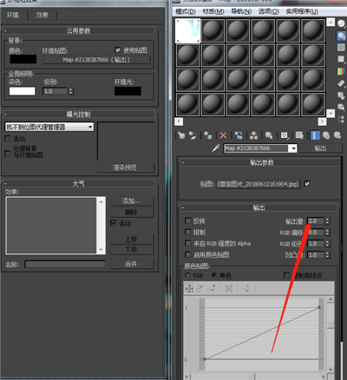Enable 来自 RGB 强度的 Alpha checkbox
This screenshot has height=380, width=347.
coord(188,243)
